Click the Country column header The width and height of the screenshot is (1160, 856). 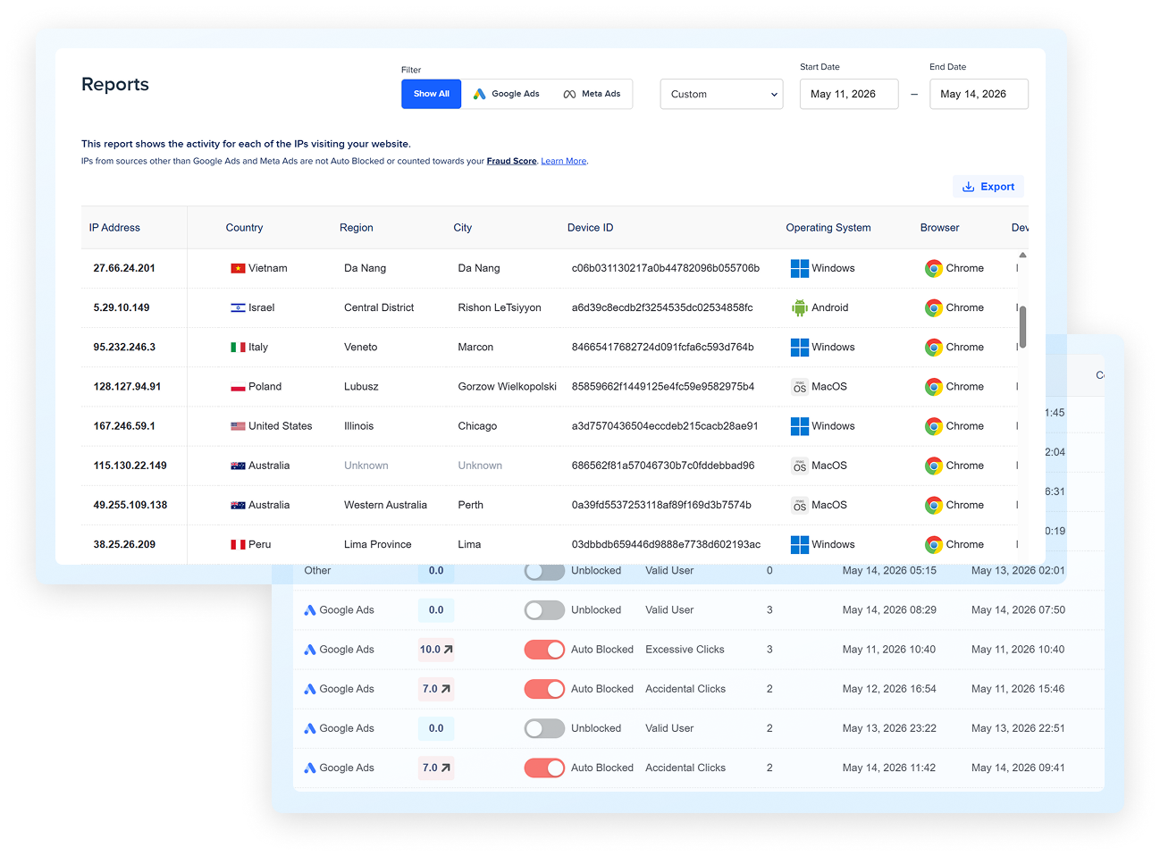(x=244, y=228)
